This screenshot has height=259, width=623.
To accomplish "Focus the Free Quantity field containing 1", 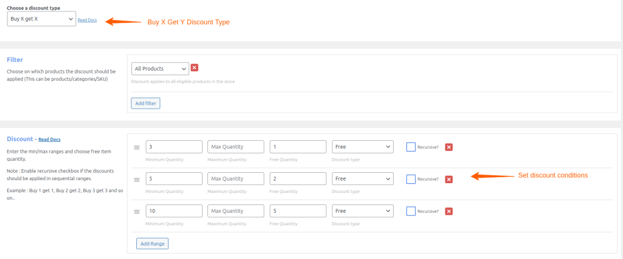I will click(x=298, y=147).
